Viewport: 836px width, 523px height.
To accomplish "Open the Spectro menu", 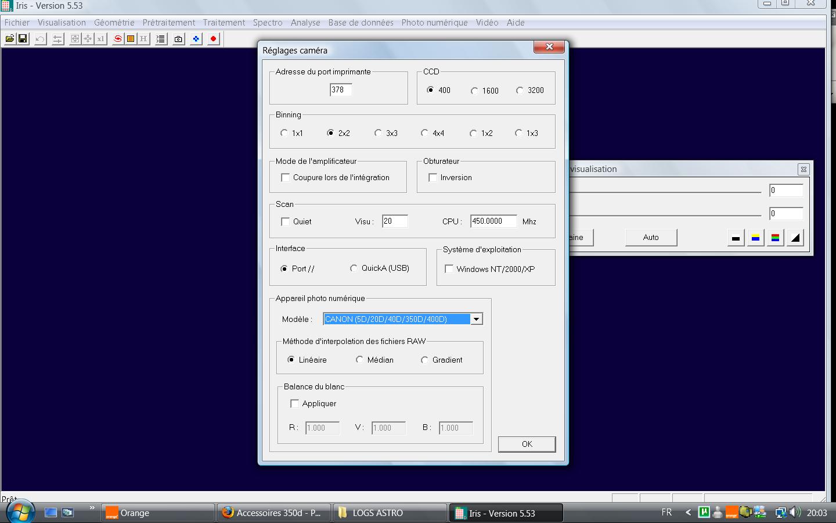I will coord(268,23).
